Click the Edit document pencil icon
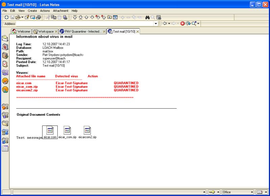270x196 pixels. pos(27,18)
